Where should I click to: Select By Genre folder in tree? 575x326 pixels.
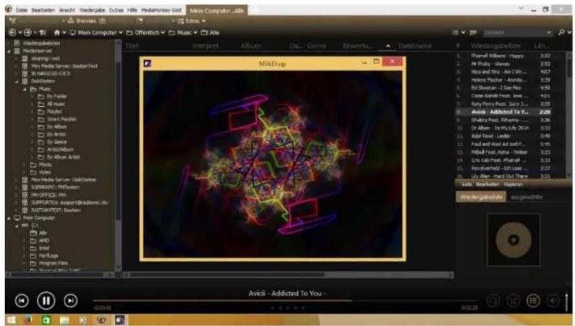point(57,142)
